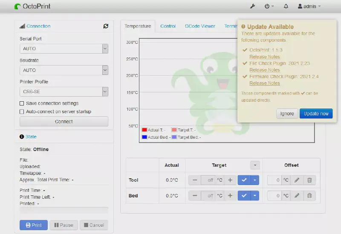Confirm the Bed target temperature checkmark
The image size is (341, 234).
244,196
